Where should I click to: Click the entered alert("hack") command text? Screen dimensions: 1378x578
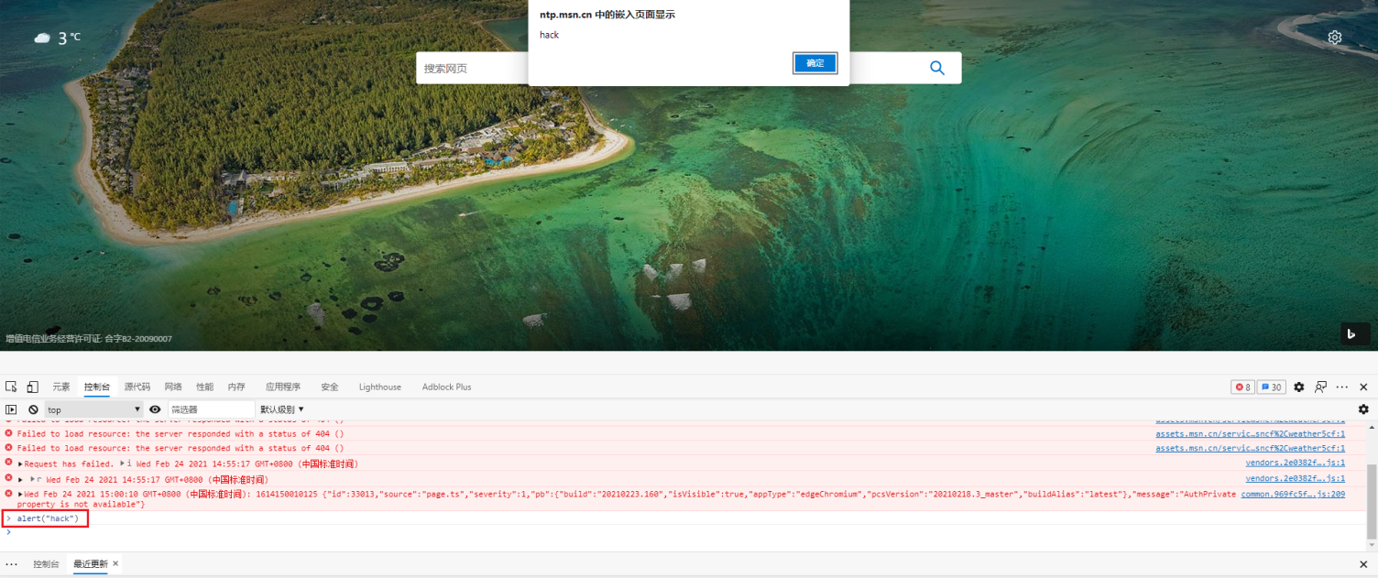[x=48, y=518]
